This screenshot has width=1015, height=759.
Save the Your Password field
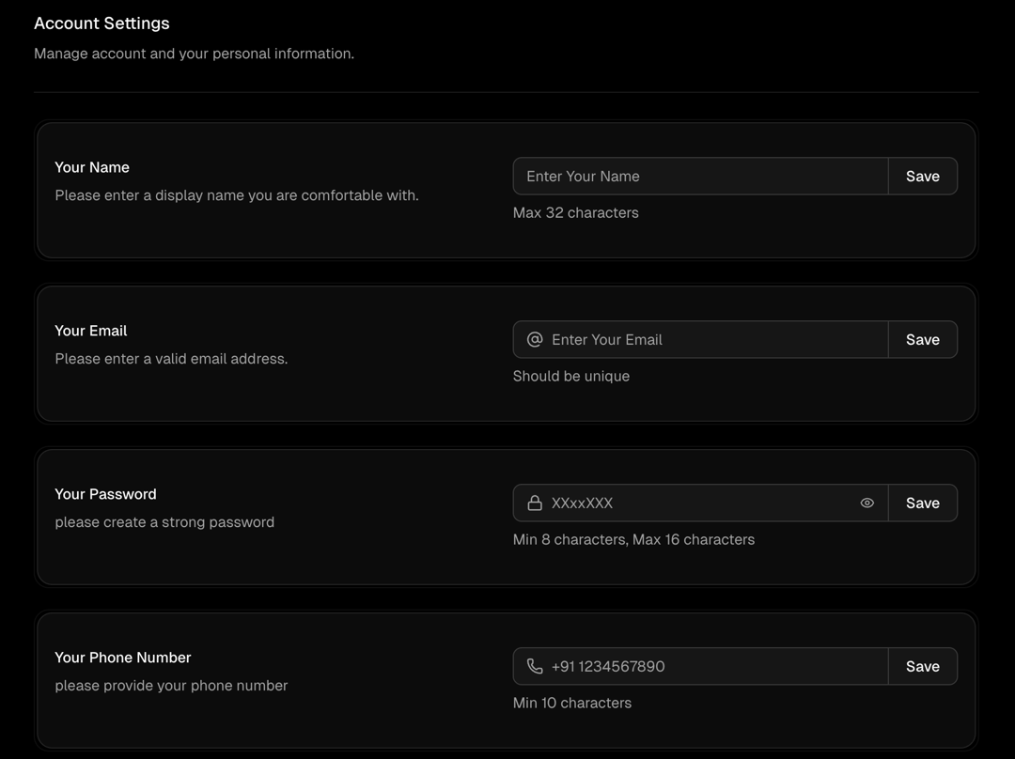click(x=923, y=503)
